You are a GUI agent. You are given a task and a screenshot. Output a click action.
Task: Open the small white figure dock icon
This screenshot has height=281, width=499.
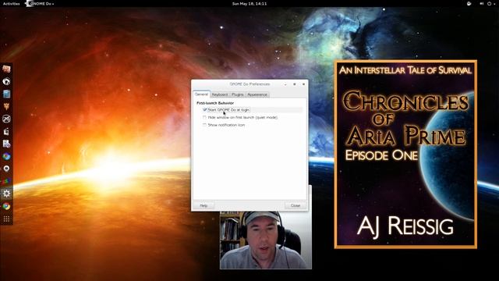coord(6,131)
